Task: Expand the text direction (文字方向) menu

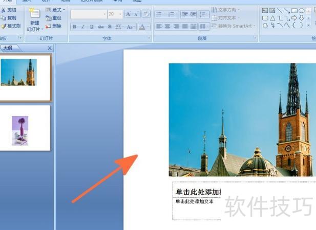Action: [228, 10]
